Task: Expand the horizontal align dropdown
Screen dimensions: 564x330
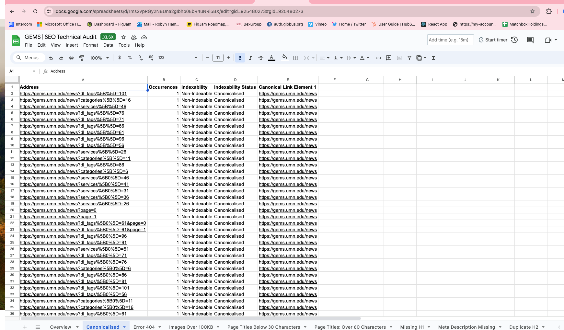Action: coord(324,58)
